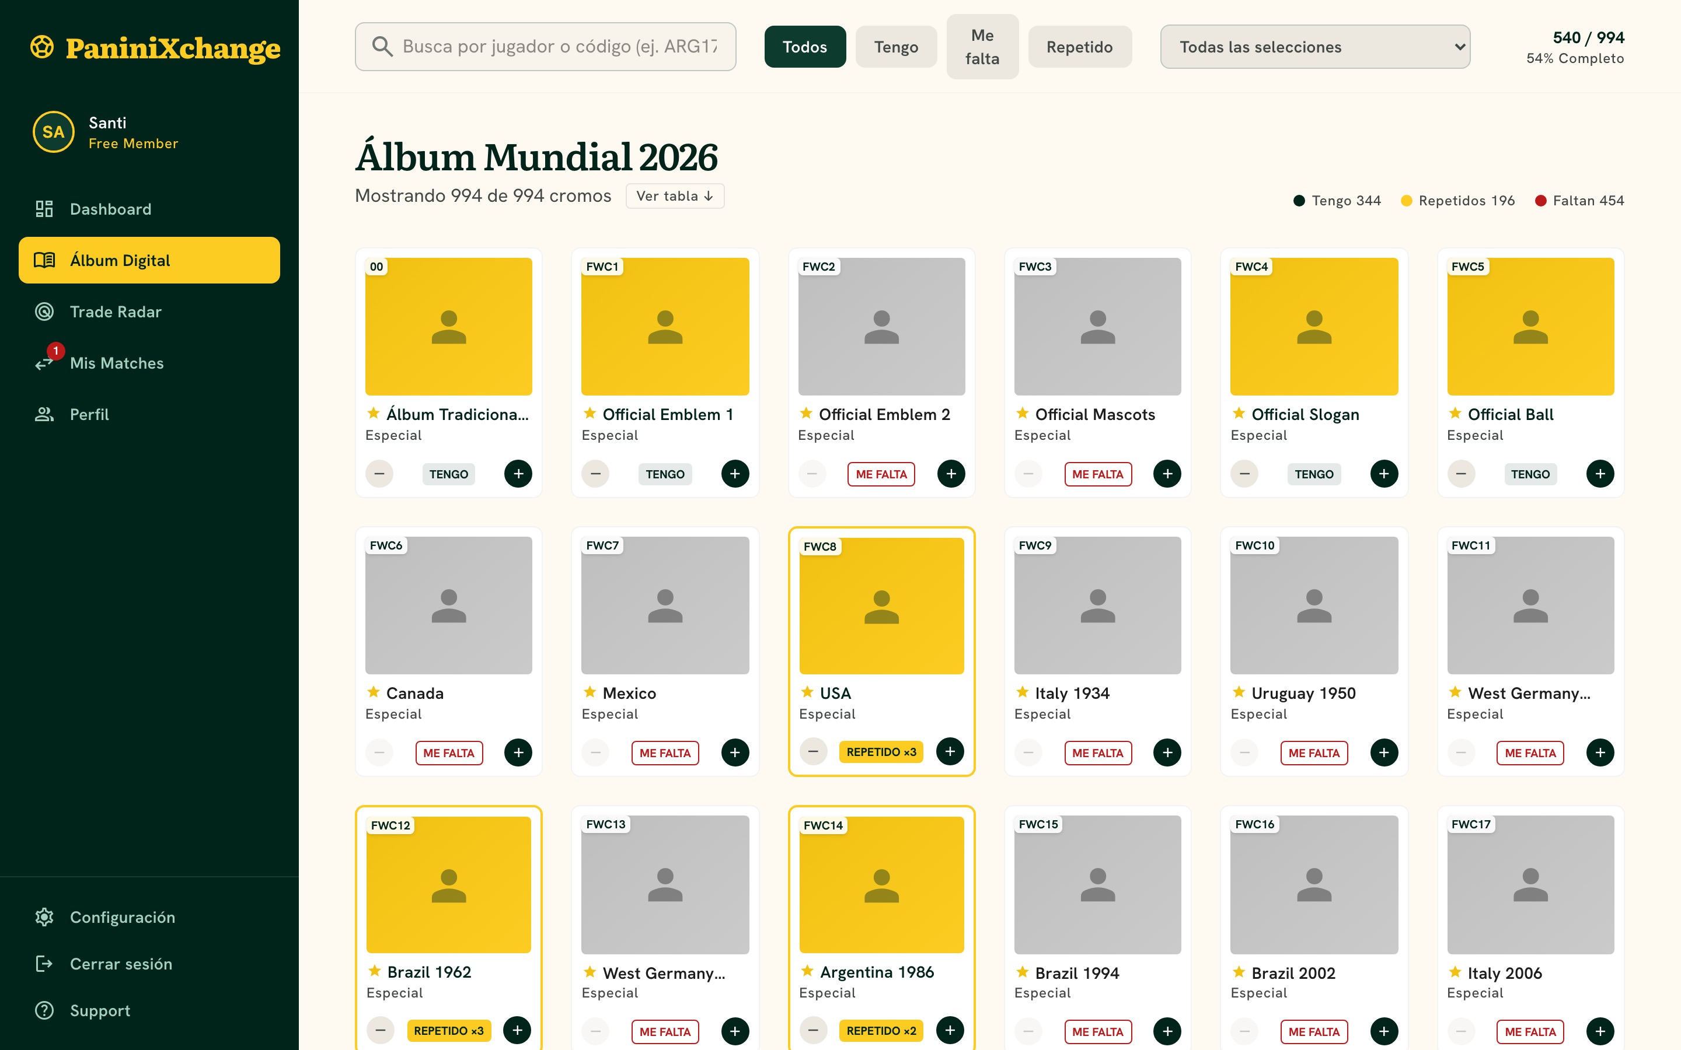Filter by Repetido stickers

pyautogui.click(x=1079, y=47)
